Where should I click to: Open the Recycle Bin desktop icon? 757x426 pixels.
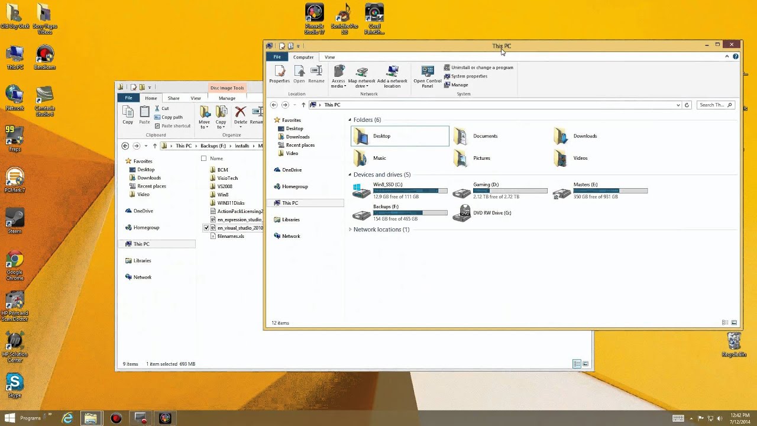[x=733, y=345]
